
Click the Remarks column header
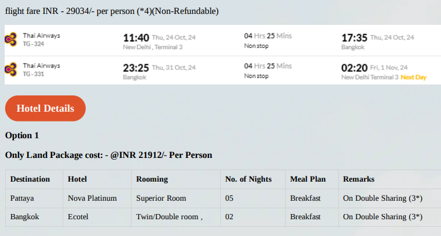pyautogui.click(x=359, y=179)
